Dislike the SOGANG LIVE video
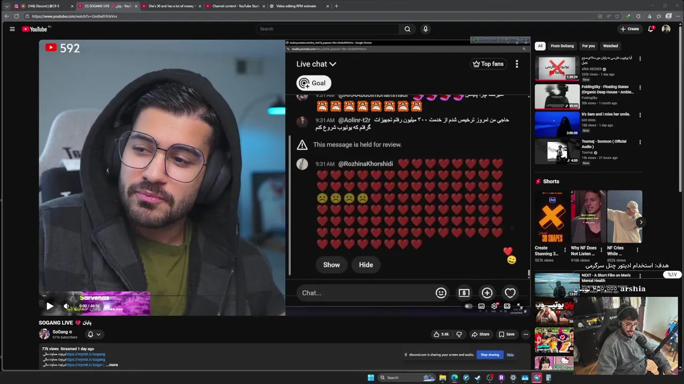 (x=459, y=334)
